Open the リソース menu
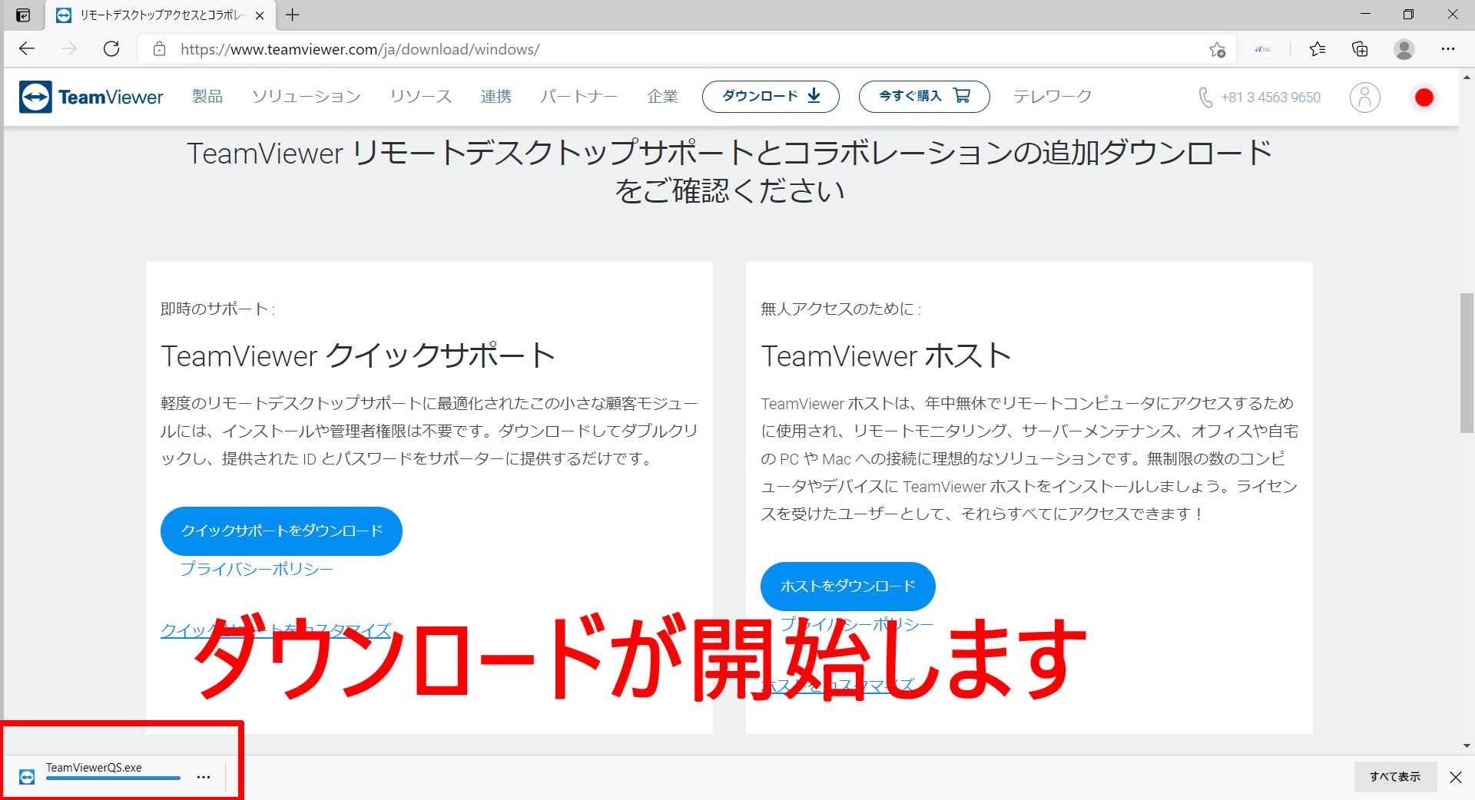 click(x=420, y=97)
